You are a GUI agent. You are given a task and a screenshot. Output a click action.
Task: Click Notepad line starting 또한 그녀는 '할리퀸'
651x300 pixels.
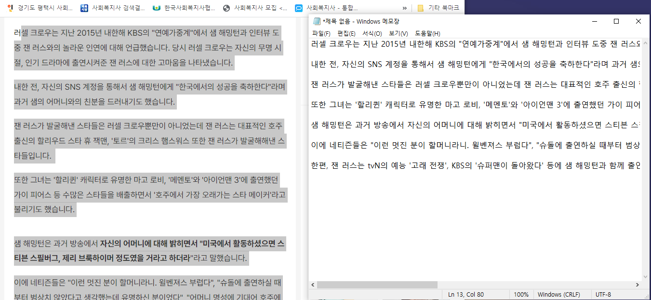click(x=476, y=105)
